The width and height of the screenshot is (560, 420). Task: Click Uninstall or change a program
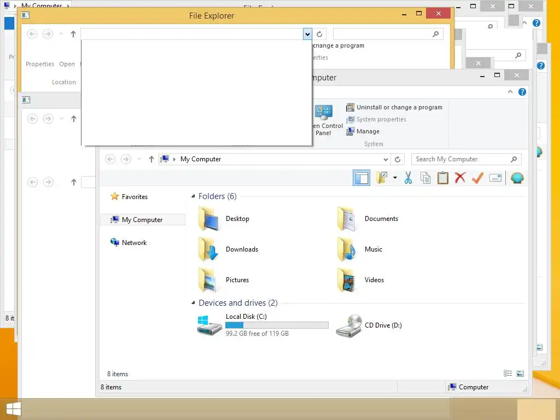pyautogui.click(x=394, y=107)
